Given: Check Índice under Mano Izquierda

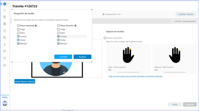Looking at the screenshot, I should click(18, 33).
